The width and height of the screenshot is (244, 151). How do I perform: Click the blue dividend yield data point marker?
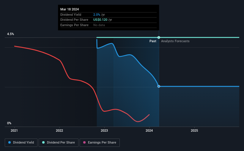[159, 86]
